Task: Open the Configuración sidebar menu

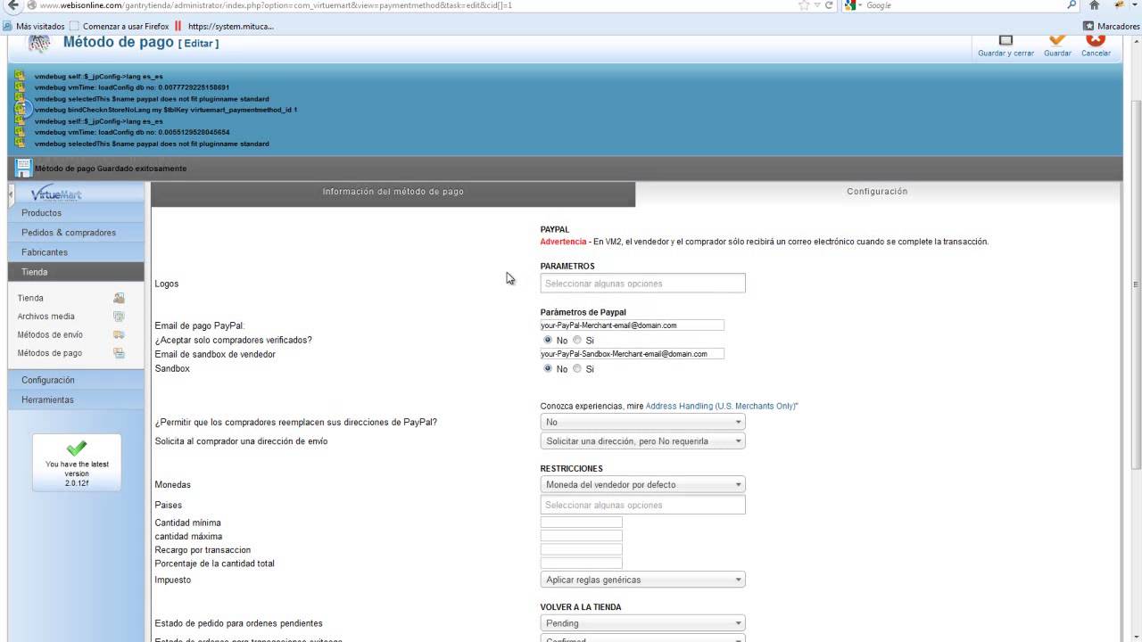Action: 76,380
